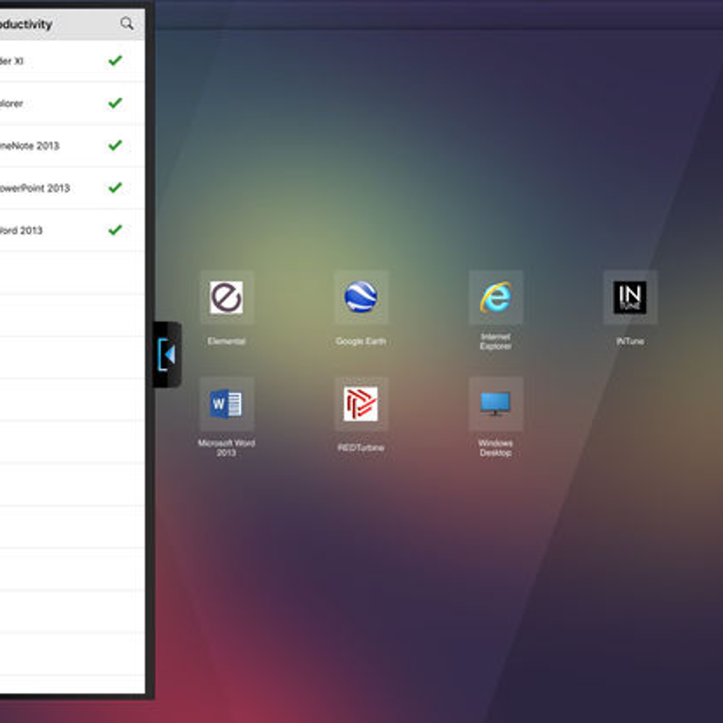Screen dimensions: 723x723
Task: Collapse the side panel with arrow handle
Action: 167,355
